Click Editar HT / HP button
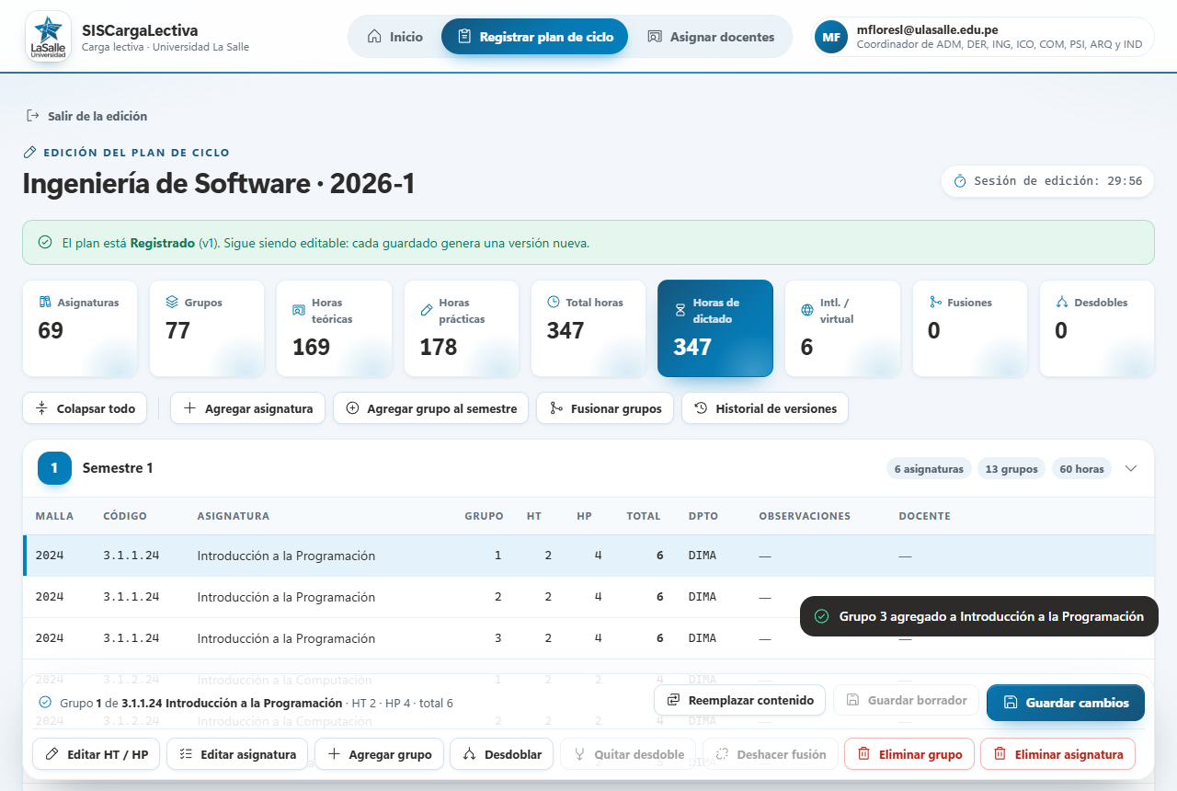The height and width of the screenshot is (791, 1177). pyautogui.click(x=97, y=754)
